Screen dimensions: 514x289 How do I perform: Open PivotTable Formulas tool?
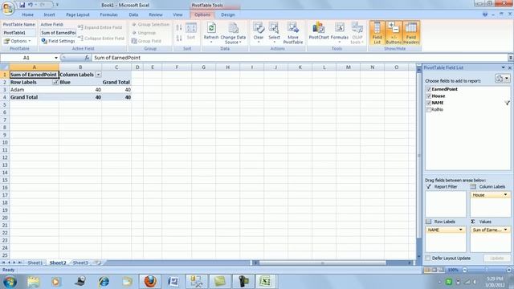[340, 33]
